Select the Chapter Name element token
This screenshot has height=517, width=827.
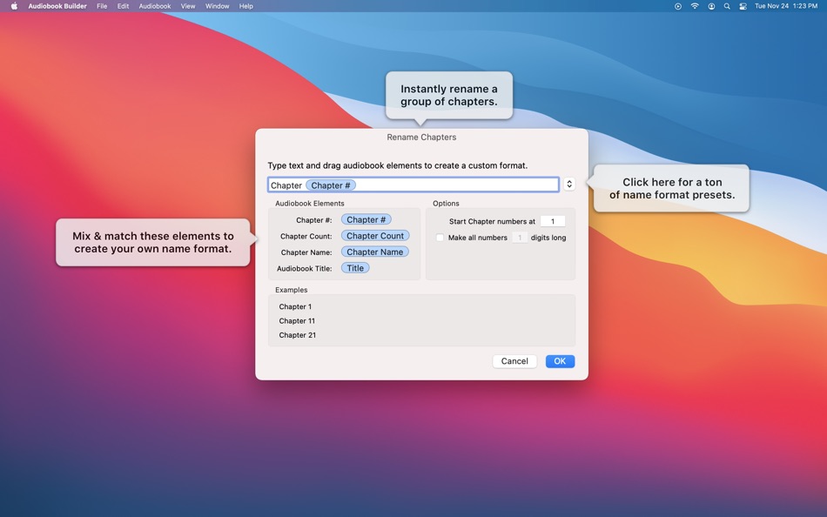[374, 252]
